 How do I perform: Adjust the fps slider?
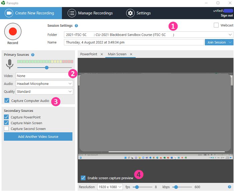tap(137, 187)
